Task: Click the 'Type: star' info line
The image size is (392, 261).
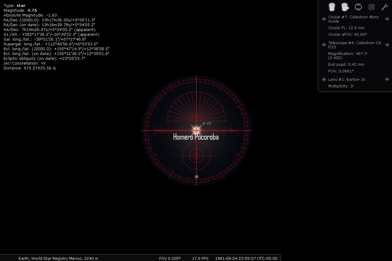Action: tap(14, 6)
